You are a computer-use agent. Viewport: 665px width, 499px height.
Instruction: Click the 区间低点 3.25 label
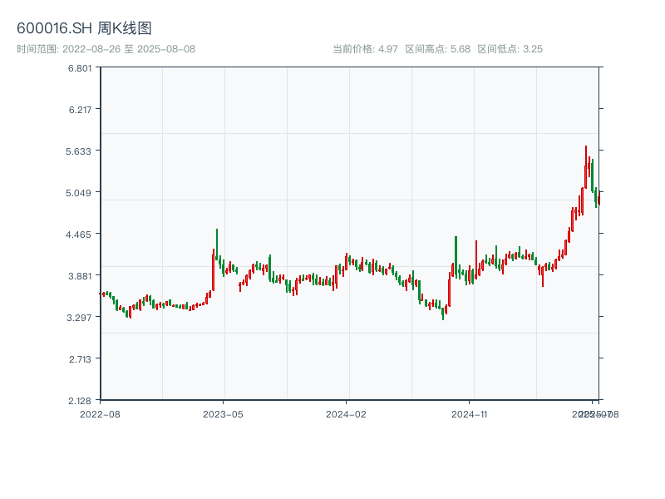coord(510,49)
